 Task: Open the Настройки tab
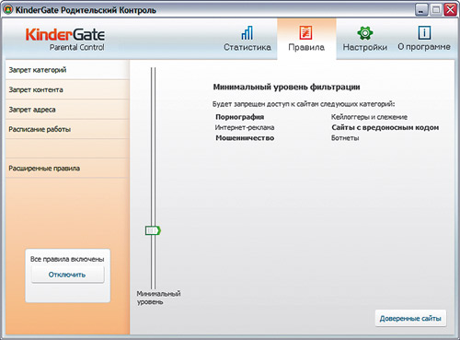(364, 39)
